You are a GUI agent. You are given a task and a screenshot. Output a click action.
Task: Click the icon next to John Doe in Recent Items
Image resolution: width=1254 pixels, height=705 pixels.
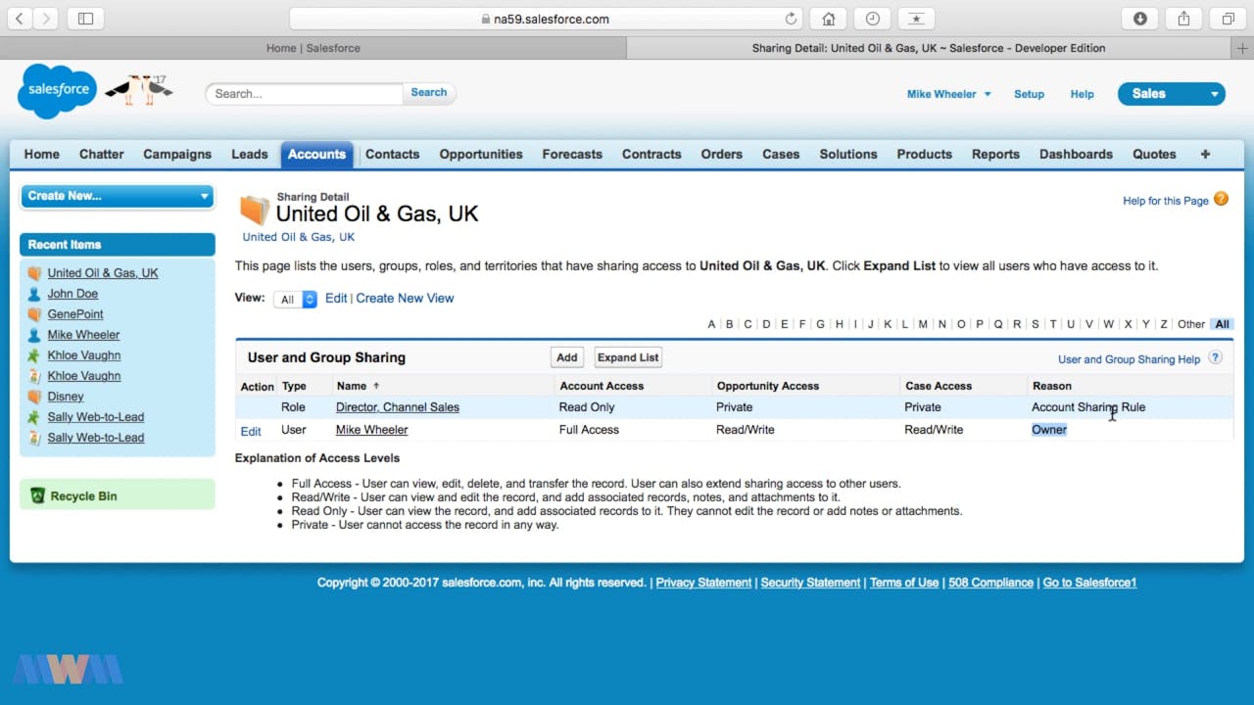click(x=34, y=294)
